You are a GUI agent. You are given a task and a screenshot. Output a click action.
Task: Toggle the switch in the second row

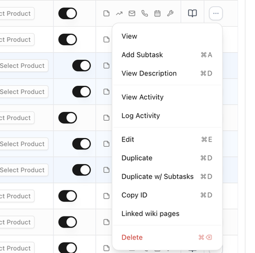[68, 39]
